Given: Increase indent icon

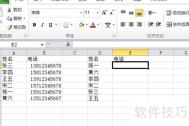Looking at the screenshot, I should point(159,24).
